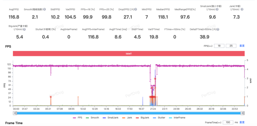Open help icon next to Smooth(稳帧指数)
This screenshot has width=257, height=126.
click(x=44, y=9)
